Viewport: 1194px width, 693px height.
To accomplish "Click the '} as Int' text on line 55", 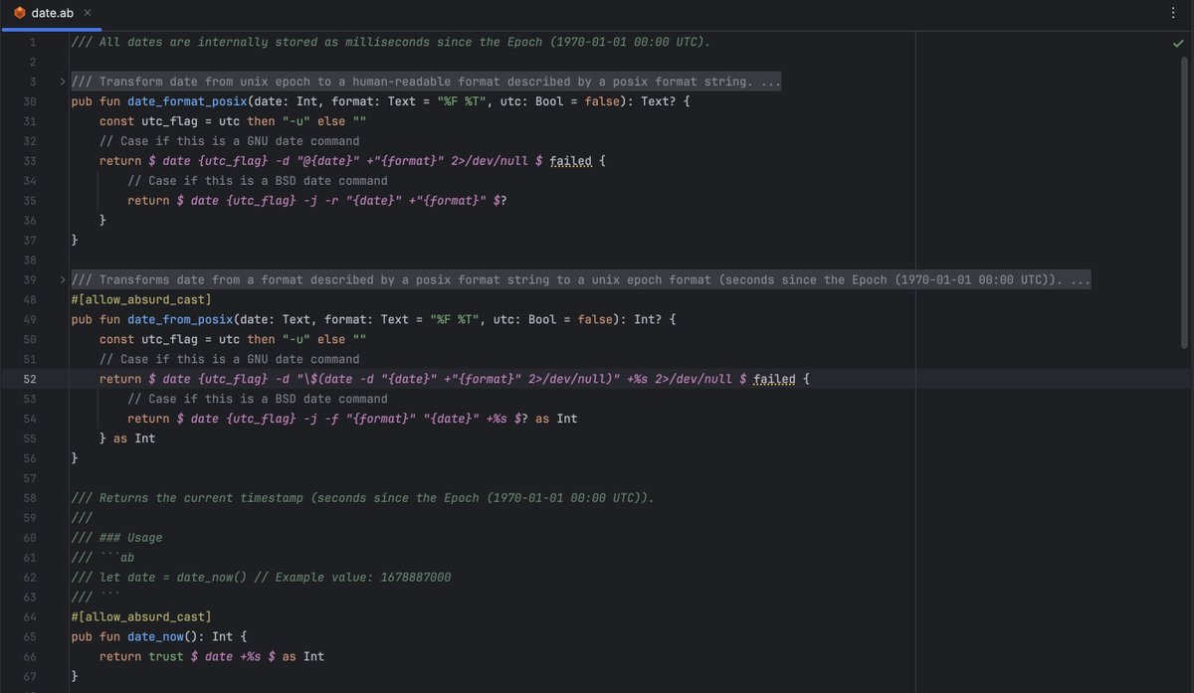I will [127, 438].
